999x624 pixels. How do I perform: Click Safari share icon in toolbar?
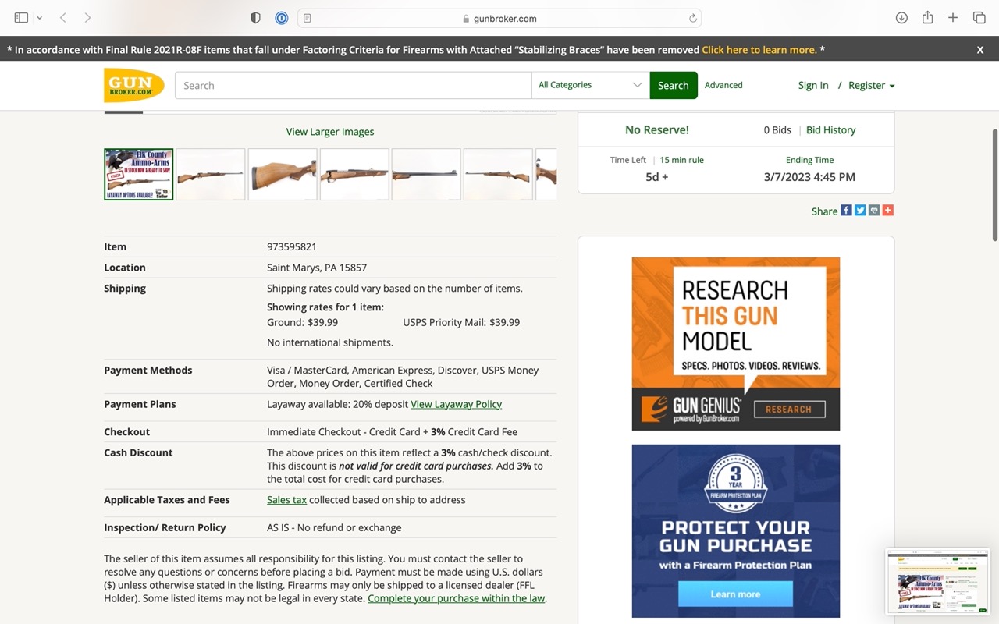pyautogui.click(x=927, y=18)
